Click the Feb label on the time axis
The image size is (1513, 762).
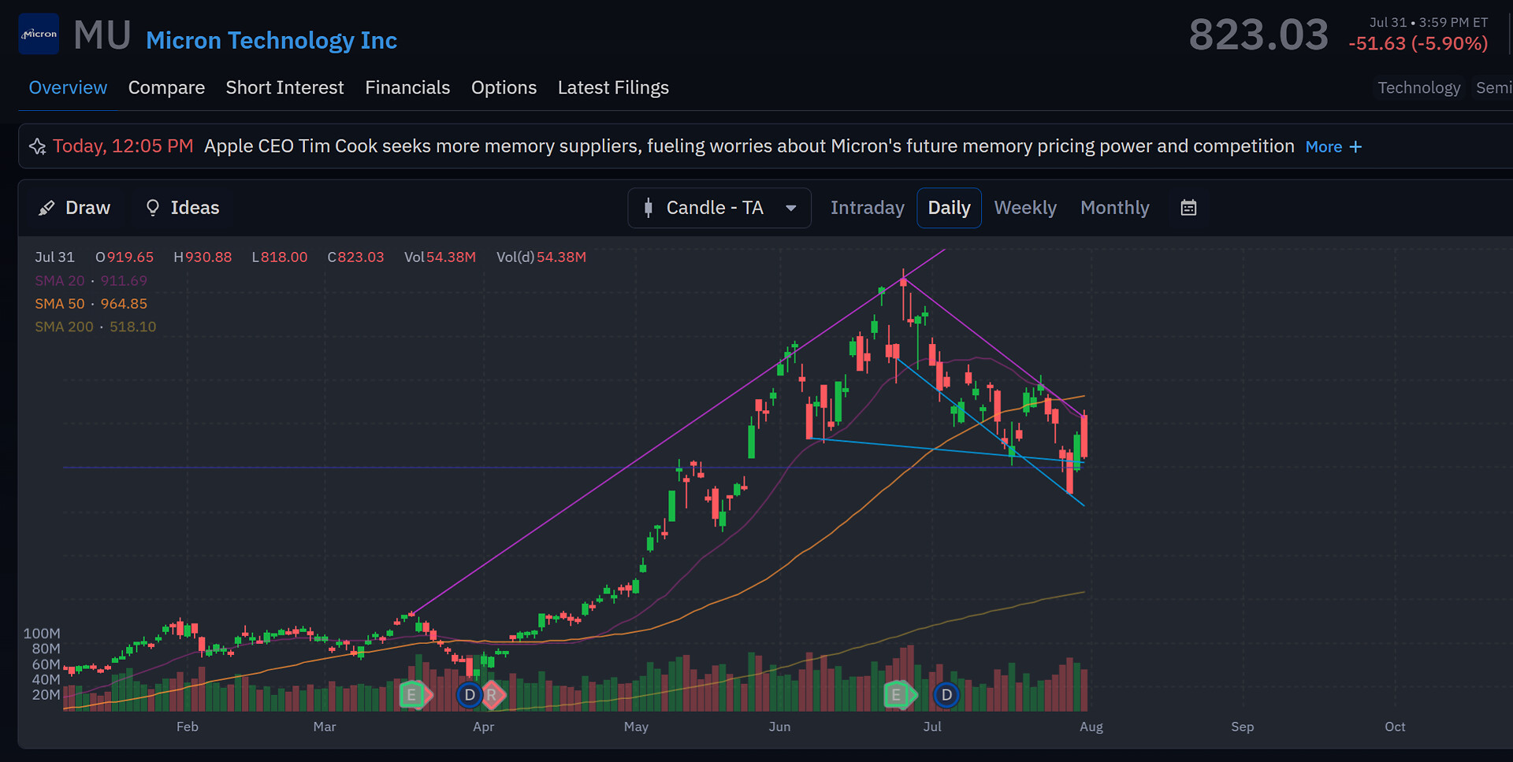click(188, 727)
